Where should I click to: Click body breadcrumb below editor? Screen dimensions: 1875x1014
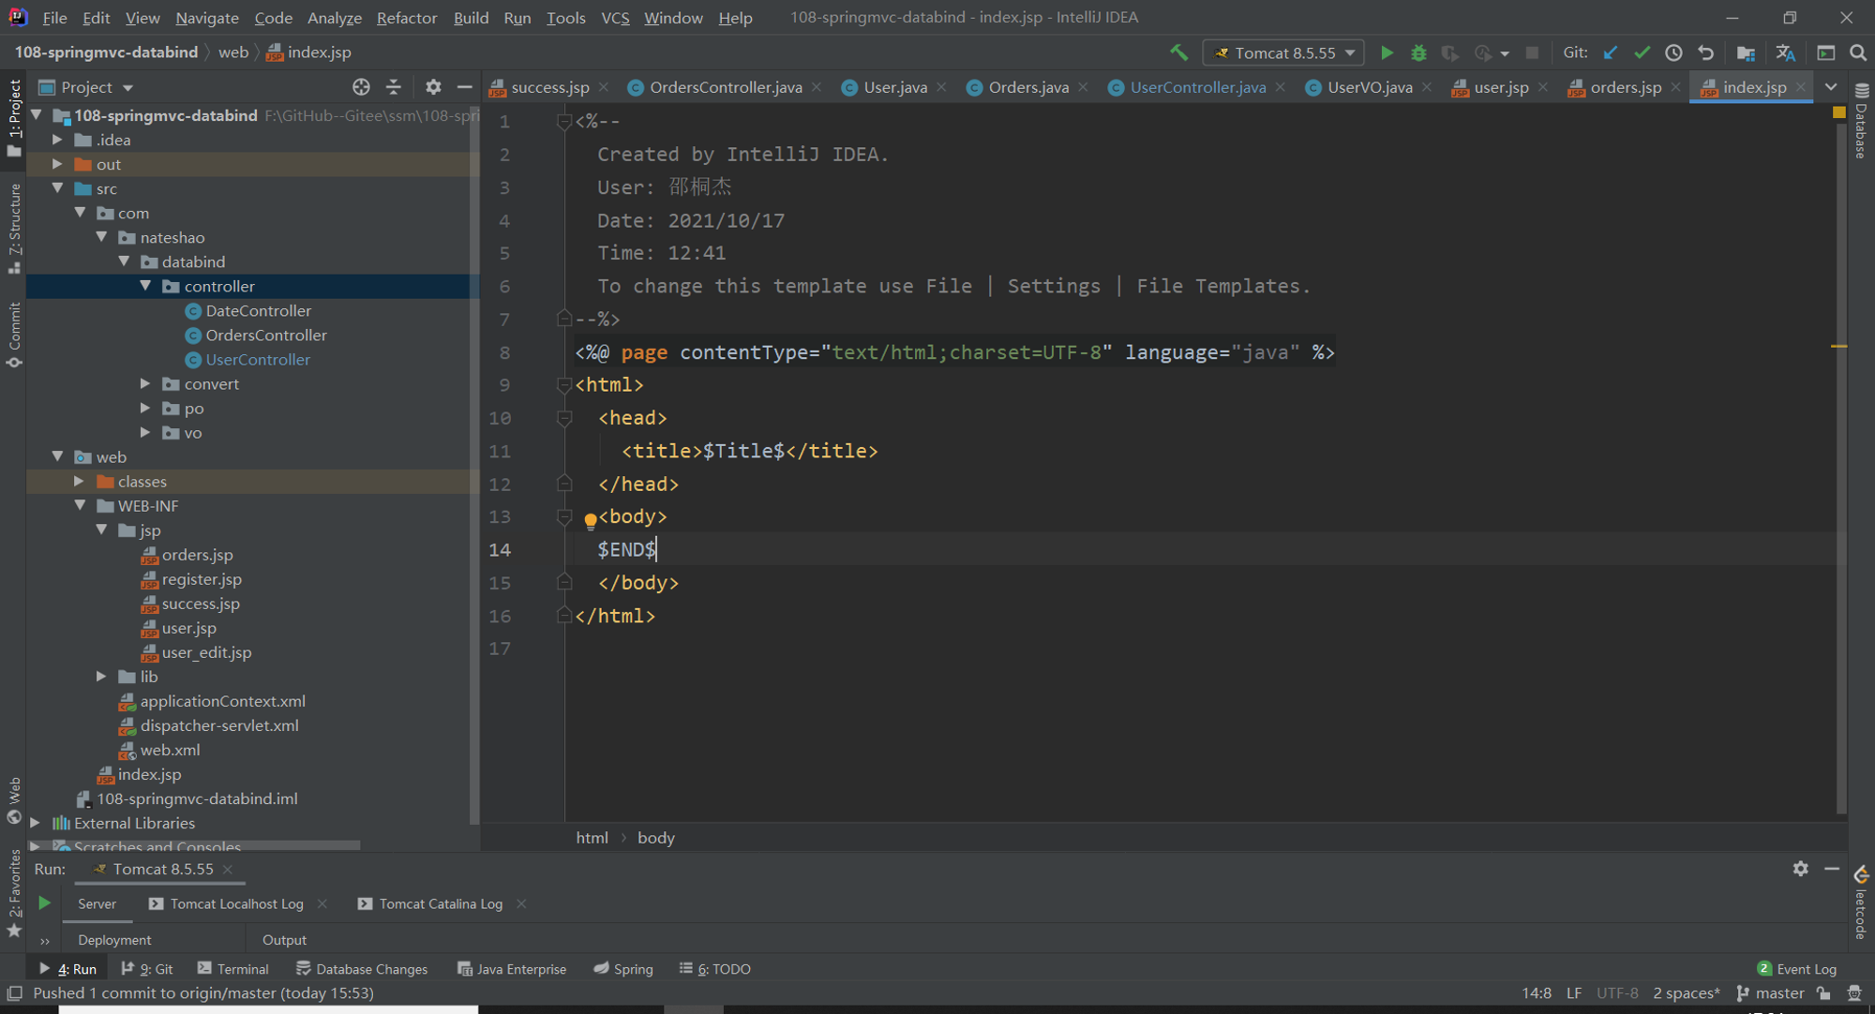click(x=655, y=838)
